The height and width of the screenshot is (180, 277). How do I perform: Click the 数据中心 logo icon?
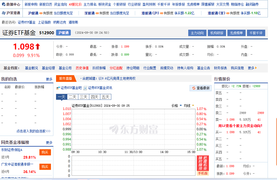pyautogui.click(x=3, y=4)
